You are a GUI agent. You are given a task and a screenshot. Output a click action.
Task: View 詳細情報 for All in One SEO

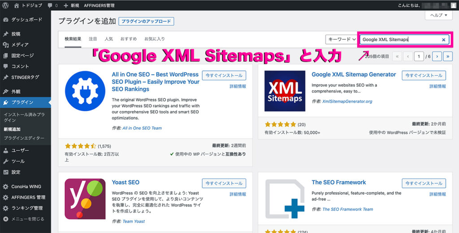coord(238,86)
